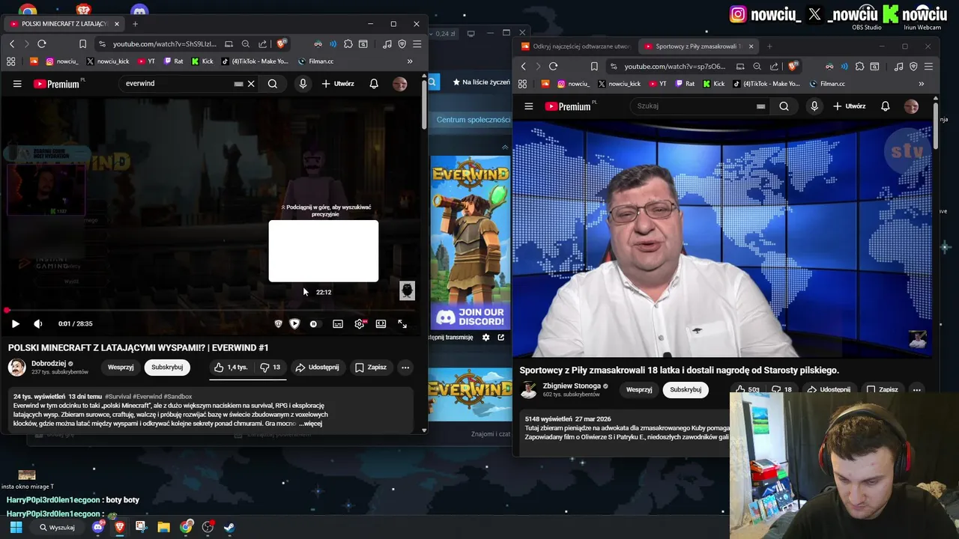Screen dimensions: 959x539
Task: Bookmark page in left browser window
Action: click(82, 44)
